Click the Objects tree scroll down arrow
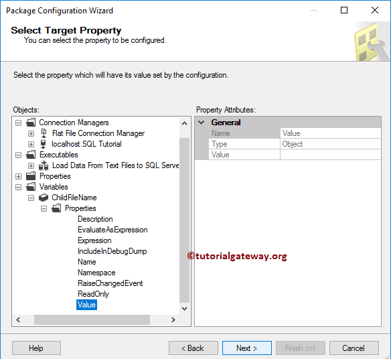 tap(185, 309)
